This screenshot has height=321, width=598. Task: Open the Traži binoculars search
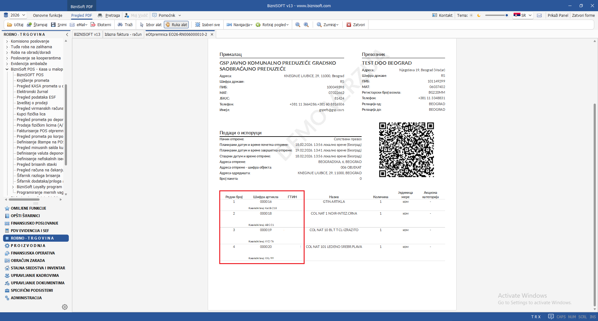[x=120, y=25]
